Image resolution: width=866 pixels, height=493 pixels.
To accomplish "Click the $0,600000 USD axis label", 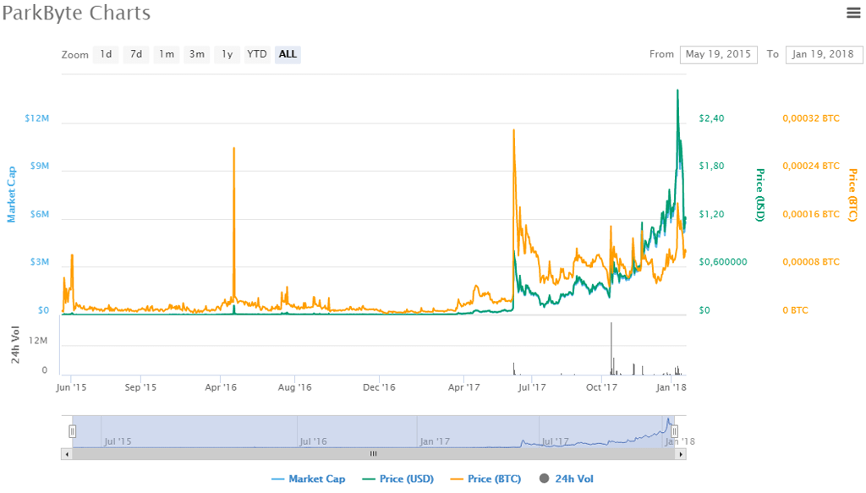I will tap(723, 261).
